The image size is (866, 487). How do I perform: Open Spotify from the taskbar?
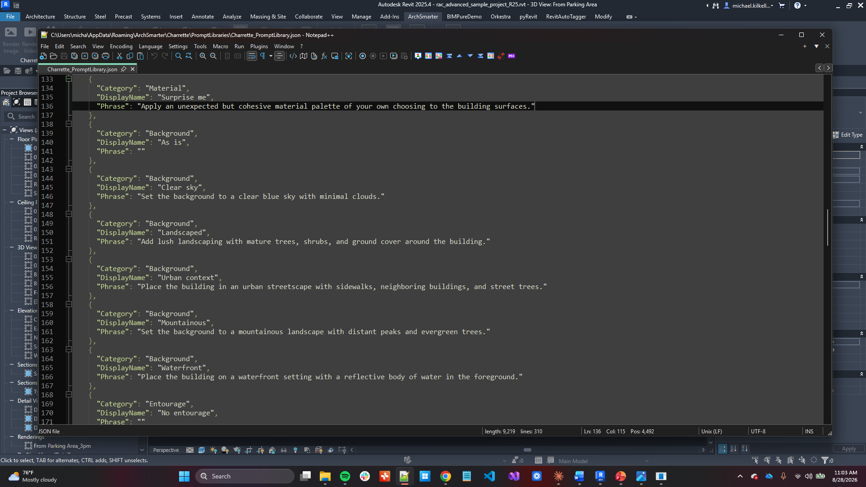coord(345,476)
